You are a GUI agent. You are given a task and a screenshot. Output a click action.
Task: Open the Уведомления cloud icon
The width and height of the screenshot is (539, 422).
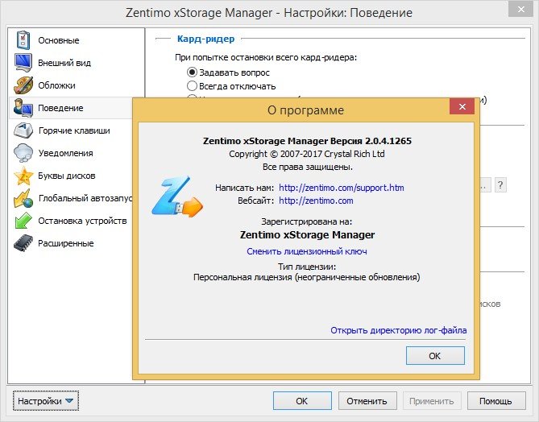tap(23, 153)
